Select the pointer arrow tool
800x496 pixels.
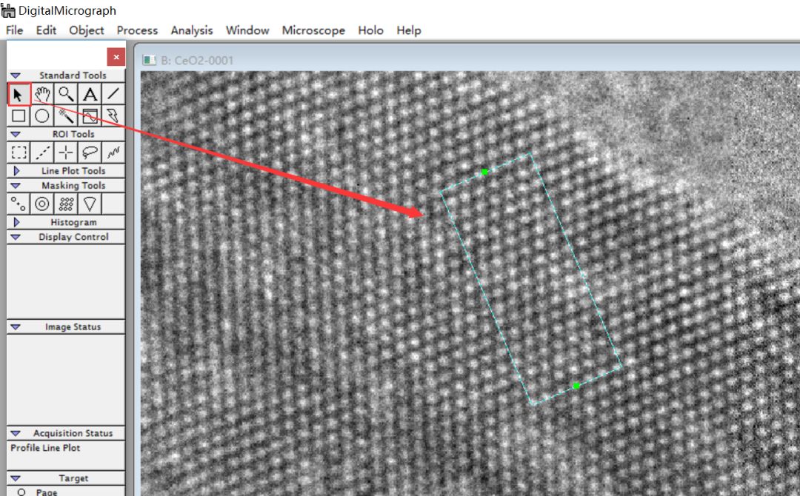pyautogui.click(x=18, y=95)
